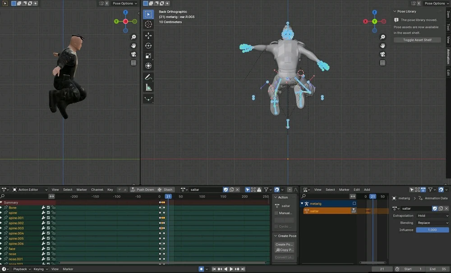Screen dimensions: 451x273
Task: Click Toggle Asset Shelf button
Action: 417,40
